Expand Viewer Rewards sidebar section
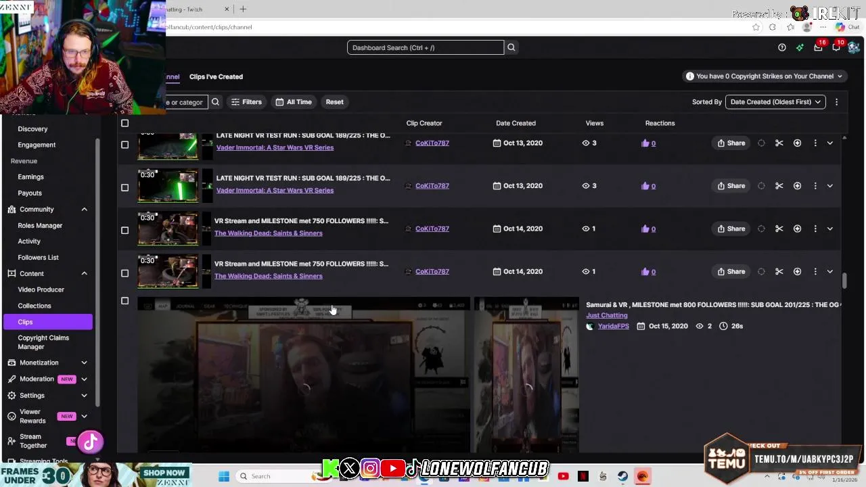866x487 pixels. pyautogui.click(x=84, y=416)
